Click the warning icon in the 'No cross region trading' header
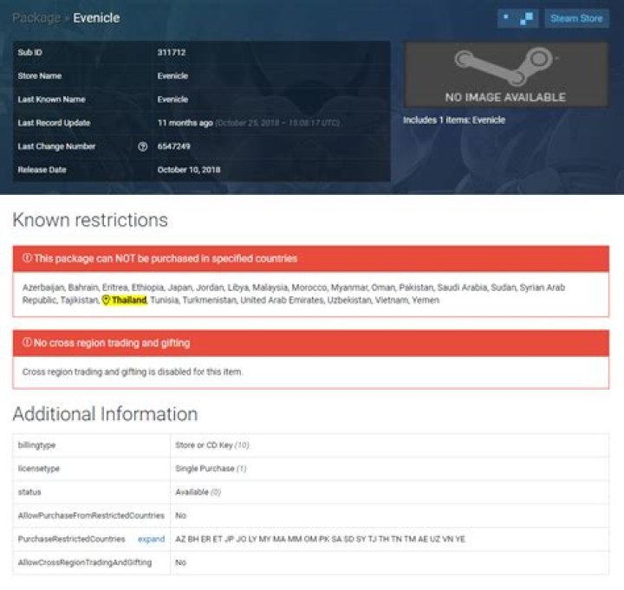 click(x=27, y=342)
